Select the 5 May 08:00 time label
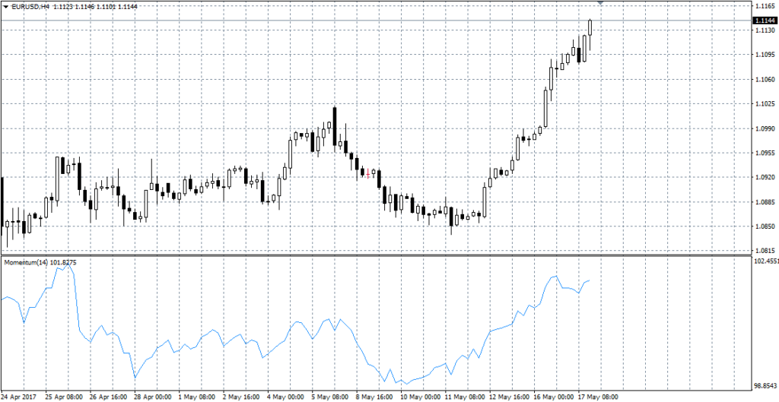 [329, 397]
